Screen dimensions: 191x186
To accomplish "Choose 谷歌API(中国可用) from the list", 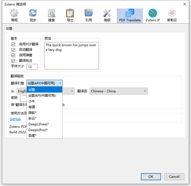I will (45, 96).
